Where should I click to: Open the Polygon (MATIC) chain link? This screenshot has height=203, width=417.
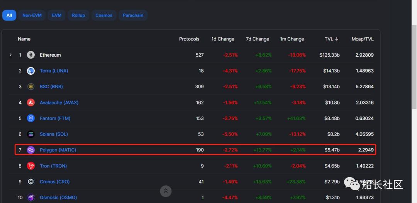58,150
